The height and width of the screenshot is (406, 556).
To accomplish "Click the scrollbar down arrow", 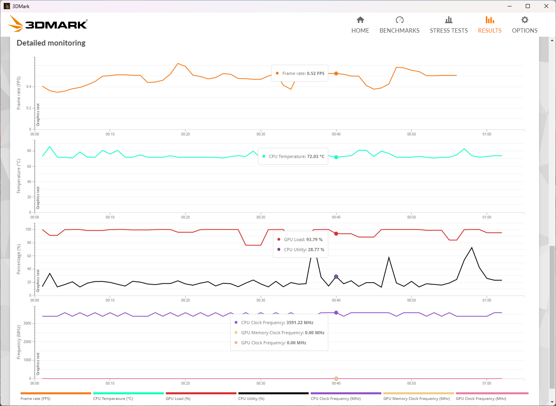I will tap(552, 402).
